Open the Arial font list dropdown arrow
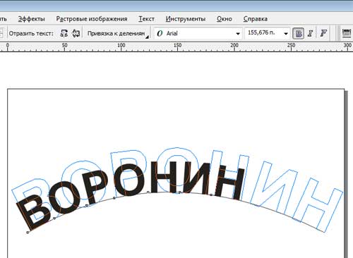353x258 pixels. (x=238, y=34)
